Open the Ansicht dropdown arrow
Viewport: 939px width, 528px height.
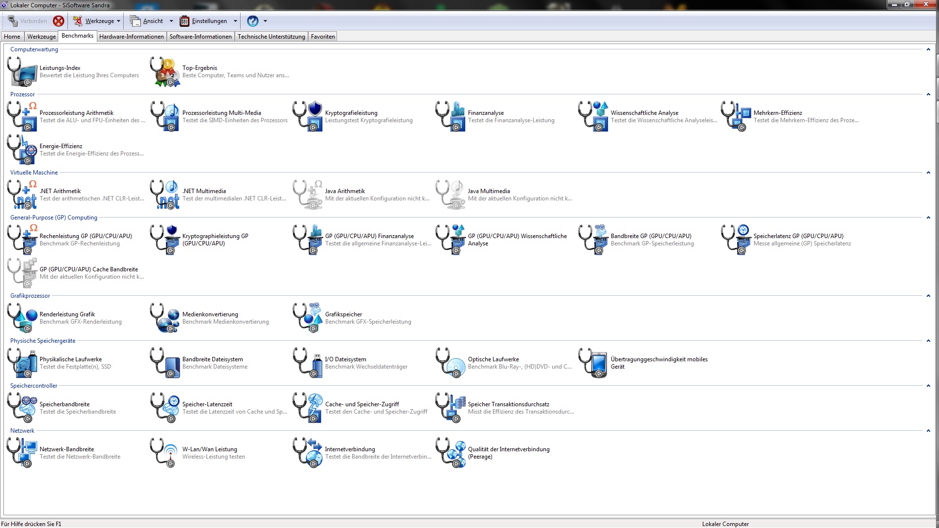click(x=171, y=21)
